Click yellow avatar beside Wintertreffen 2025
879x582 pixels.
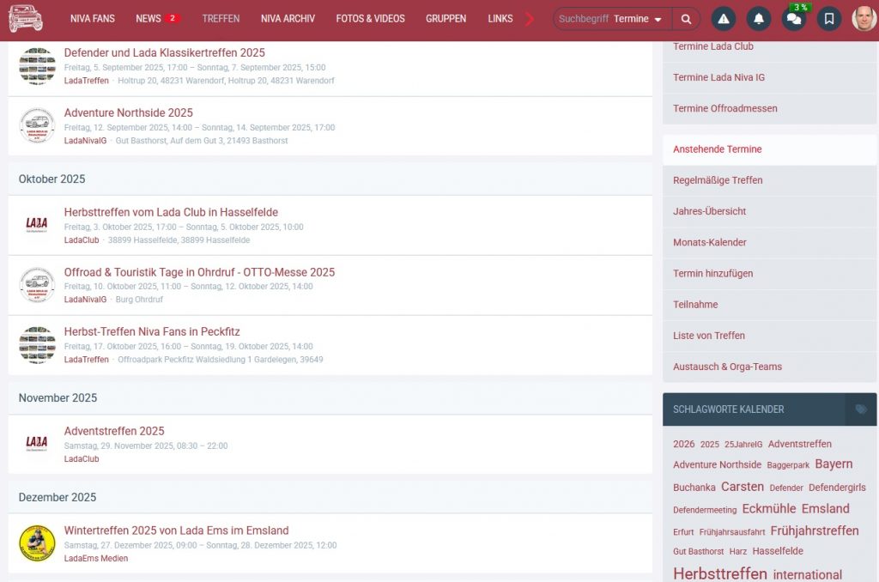[x=37, y=543]
